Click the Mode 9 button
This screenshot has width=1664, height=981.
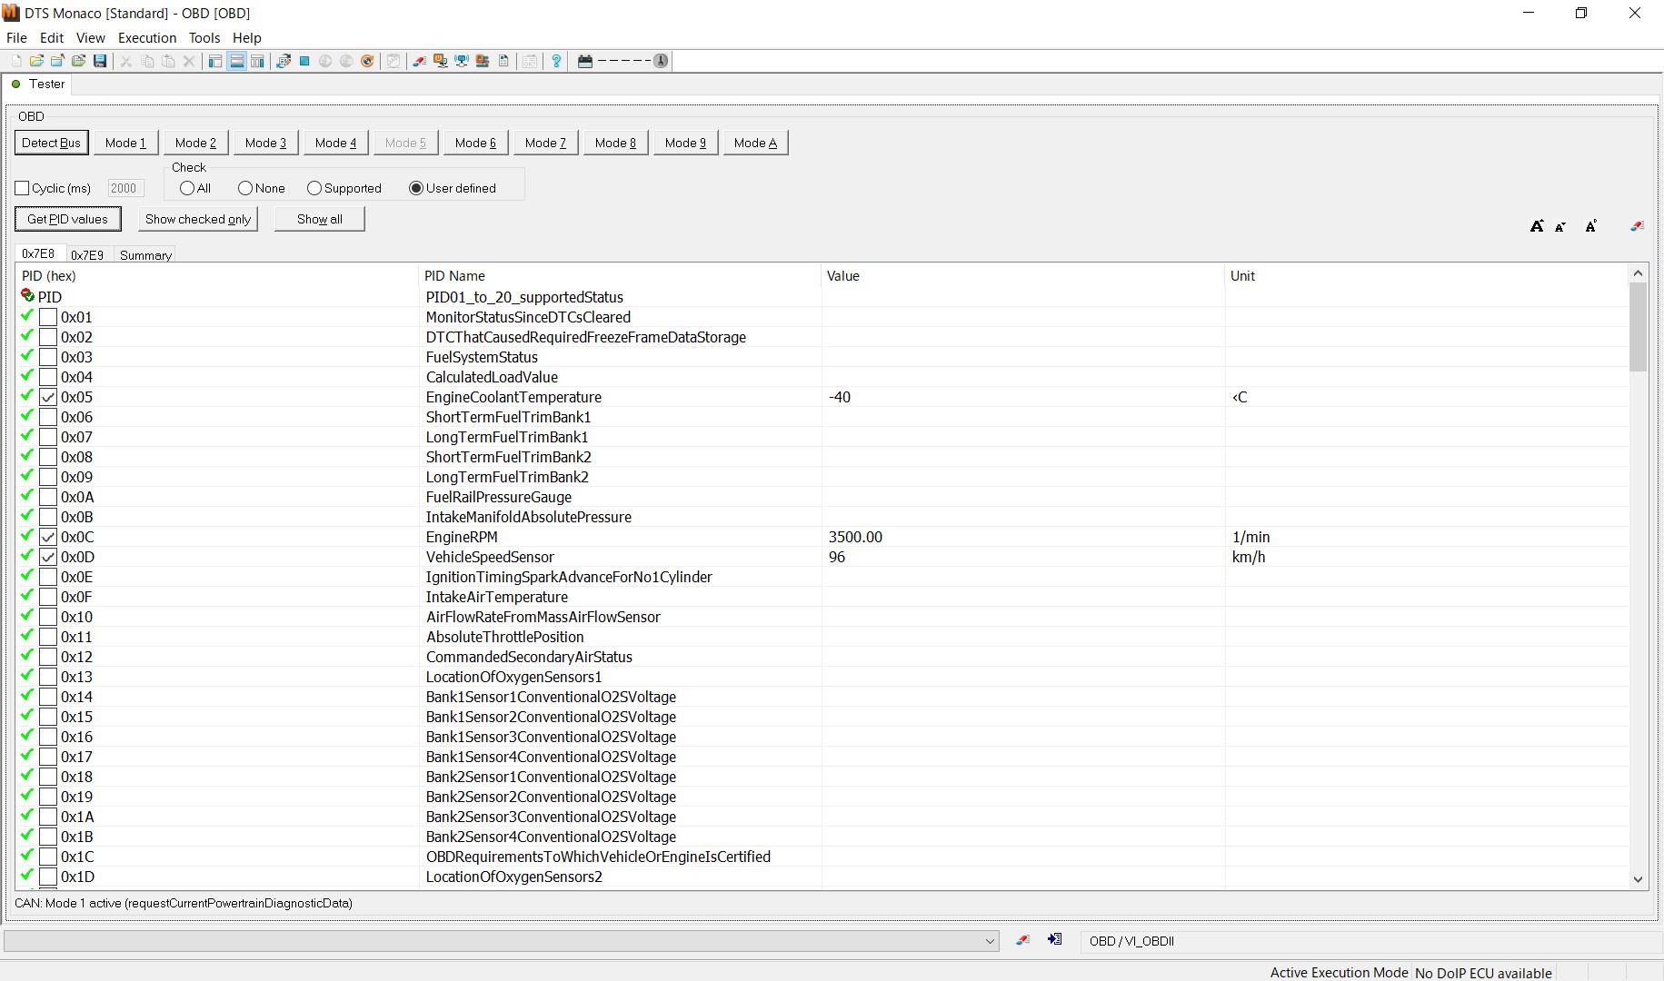pos(685,143)
